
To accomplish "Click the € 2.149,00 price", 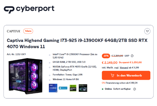I will pos(110,63).
